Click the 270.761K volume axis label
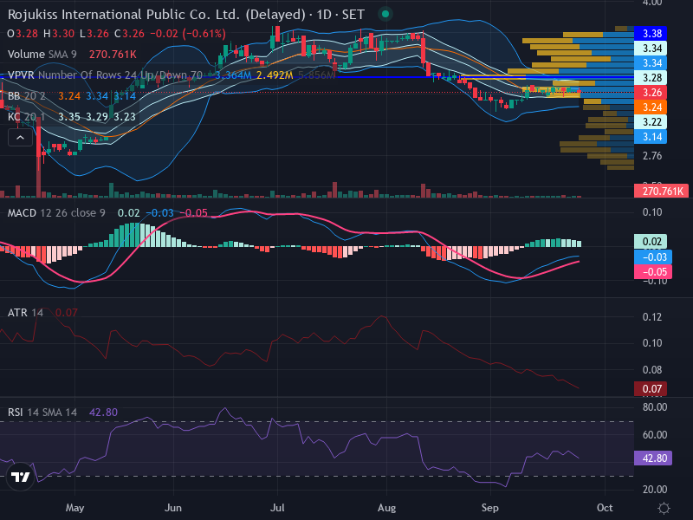This screenshot has width=693, height=520. [x=661, y=191]
